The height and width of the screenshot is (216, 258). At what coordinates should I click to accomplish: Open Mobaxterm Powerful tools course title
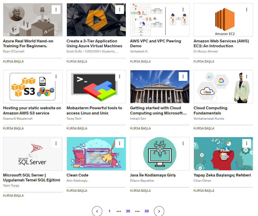(x=94, y=111)
